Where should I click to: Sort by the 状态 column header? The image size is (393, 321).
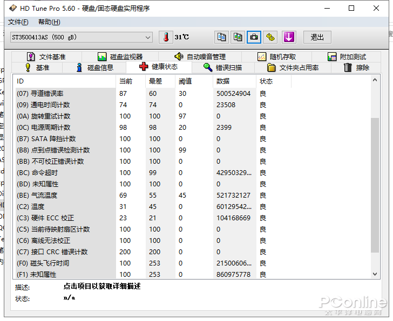point(274,81)
